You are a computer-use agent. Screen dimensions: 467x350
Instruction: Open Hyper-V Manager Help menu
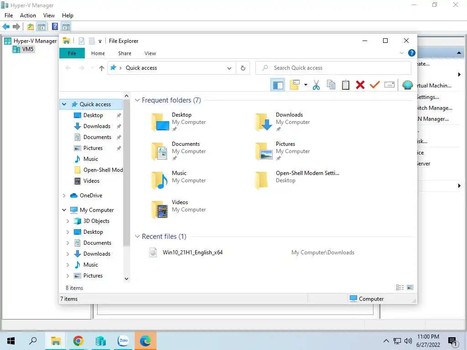67,15
